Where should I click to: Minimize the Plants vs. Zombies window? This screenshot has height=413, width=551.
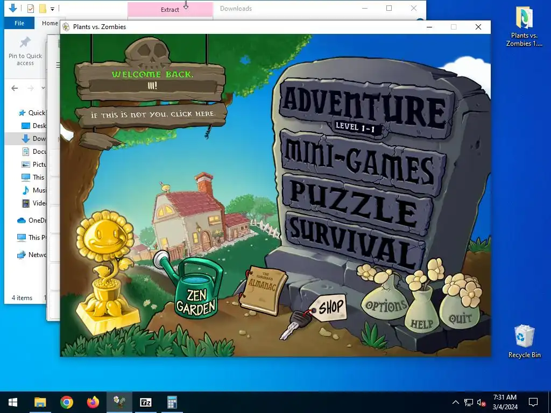coord(429,27)
